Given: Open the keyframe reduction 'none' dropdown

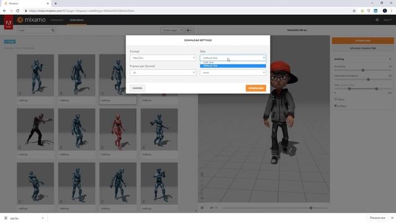Looking at the screenshot, I should pyautogui.click(x=233, y=72).
